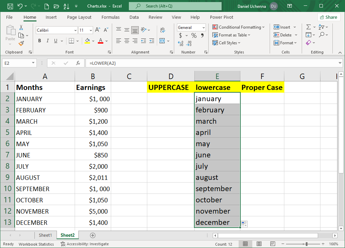Click the Share button
The height and width of the screenshot is (248, 345).
coord(328,17)
